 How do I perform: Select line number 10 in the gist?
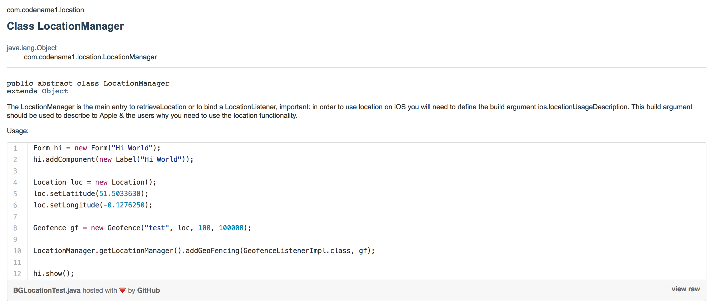coord(17,251)
